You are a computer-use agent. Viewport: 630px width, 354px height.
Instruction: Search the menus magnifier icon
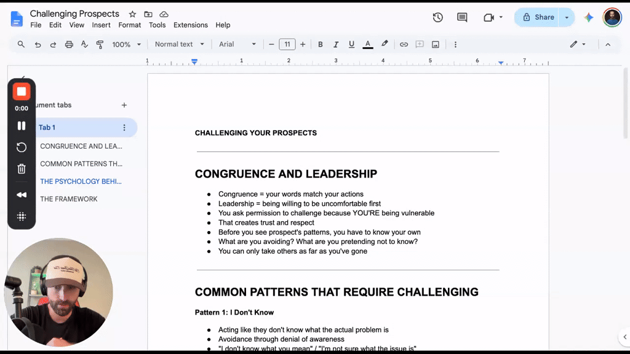pos(21,44)
